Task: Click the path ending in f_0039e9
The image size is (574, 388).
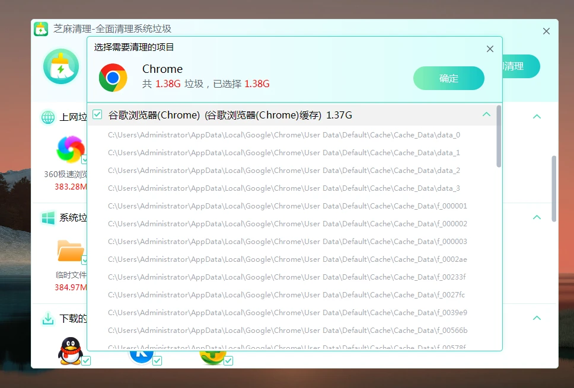Action: (x=288, y=313)
